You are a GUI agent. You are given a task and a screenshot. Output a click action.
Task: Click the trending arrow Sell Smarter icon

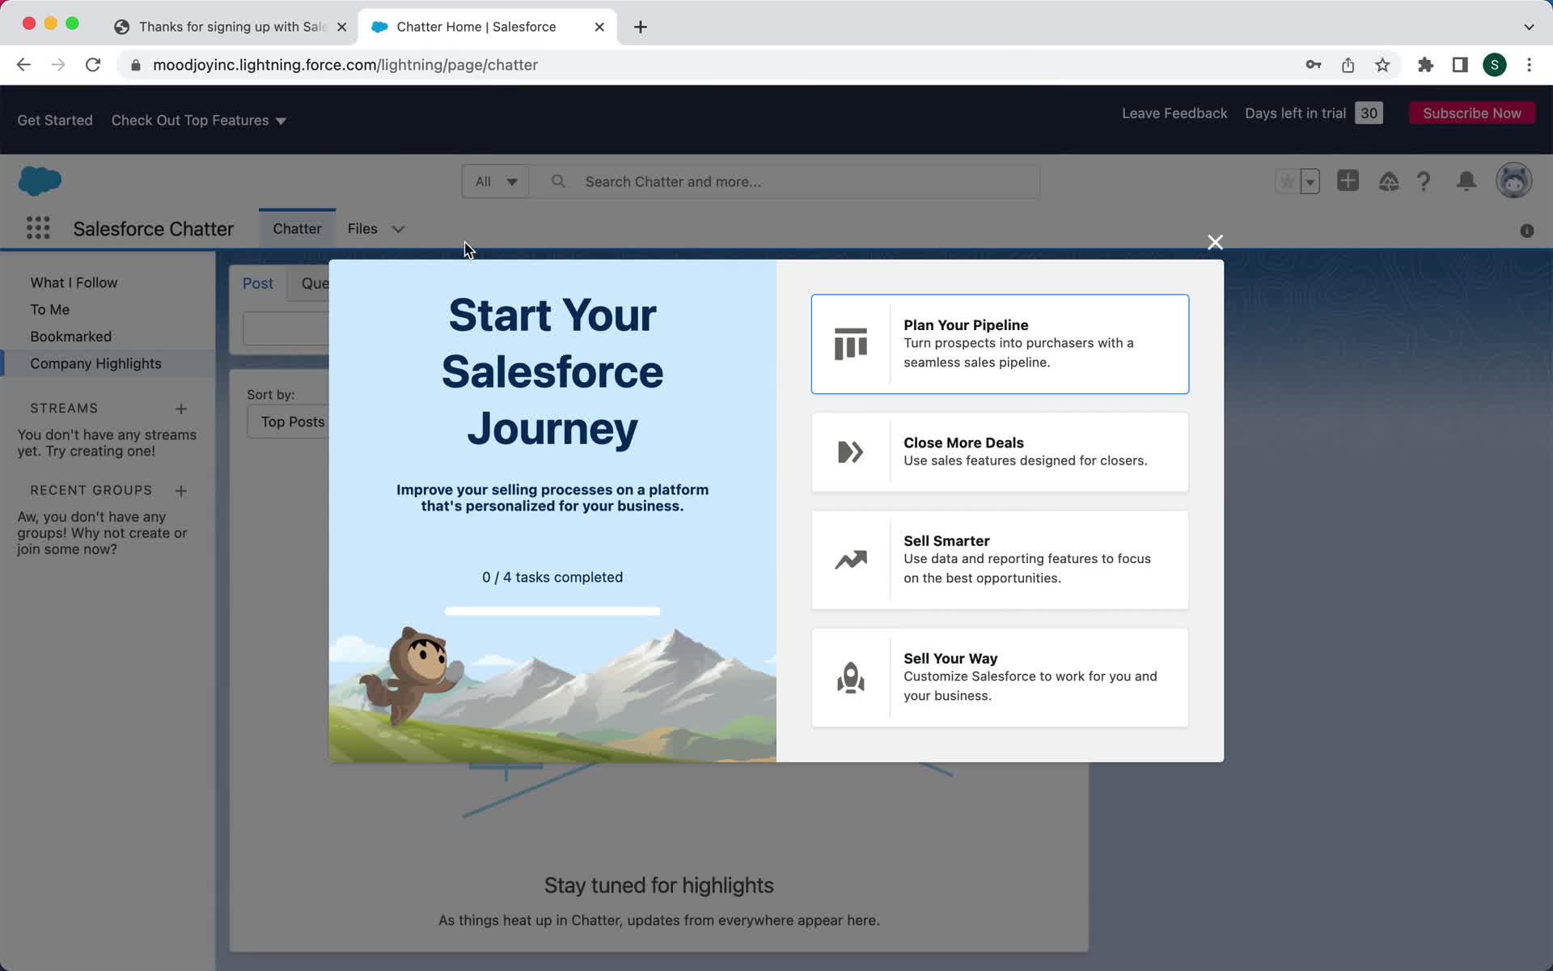coord(850,559)
